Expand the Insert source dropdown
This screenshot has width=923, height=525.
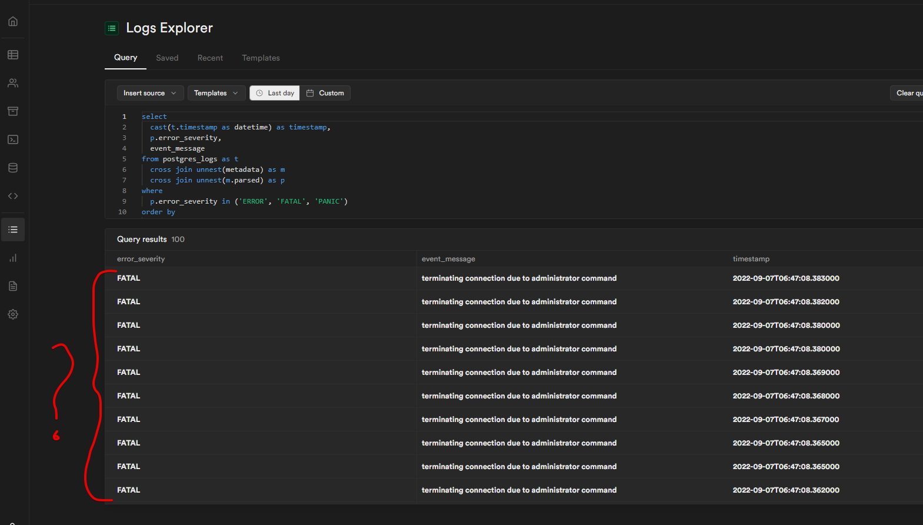[150, 93]
